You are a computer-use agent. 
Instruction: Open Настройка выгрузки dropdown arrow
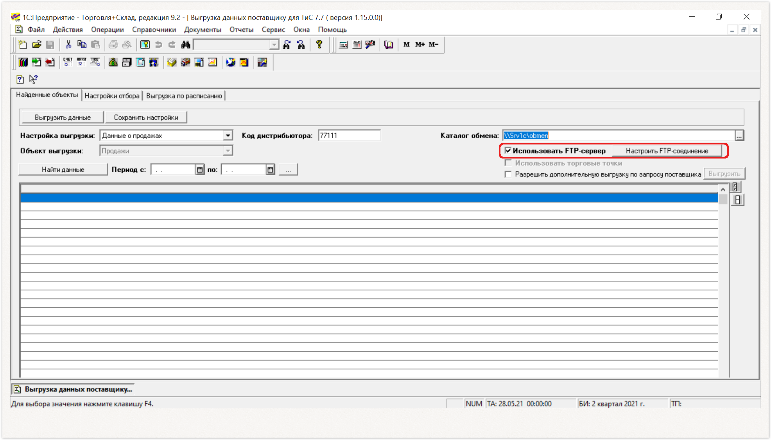228,135
